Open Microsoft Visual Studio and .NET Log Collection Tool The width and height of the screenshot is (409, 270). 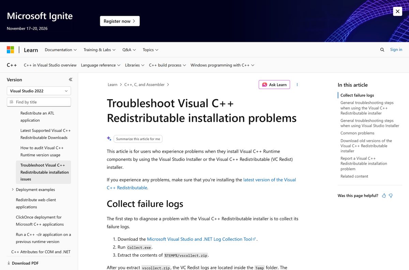click(201, 239)
